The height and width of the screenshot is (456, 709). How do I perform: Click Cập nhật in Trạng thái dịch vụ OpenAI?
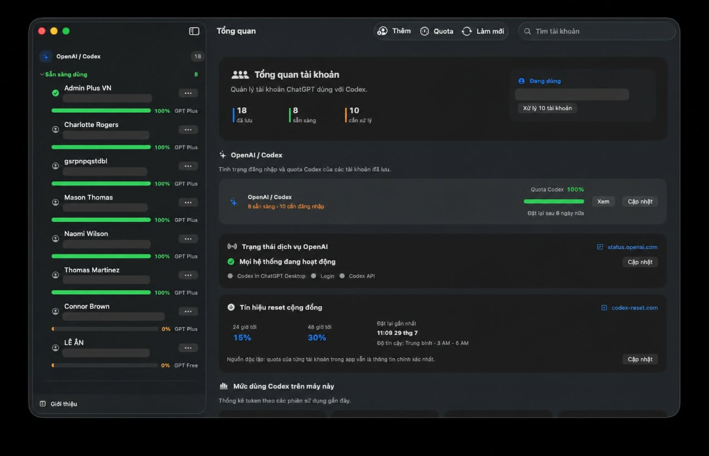[x=640, y=262]
